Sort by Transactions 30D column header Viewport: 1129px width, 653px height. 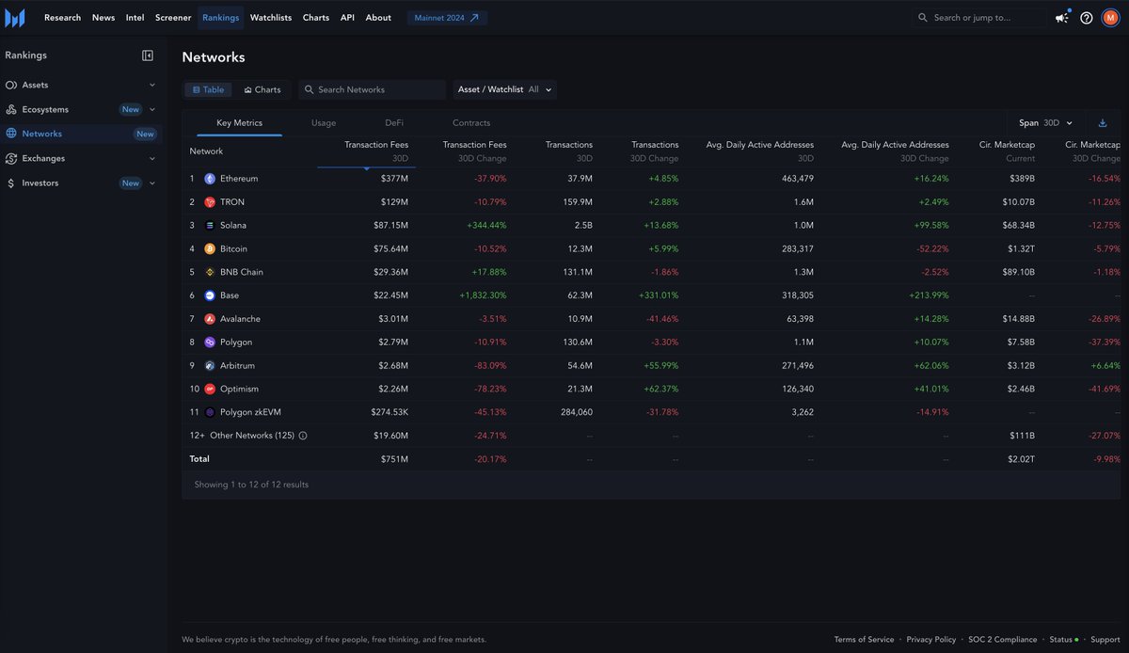pos(569,151)
